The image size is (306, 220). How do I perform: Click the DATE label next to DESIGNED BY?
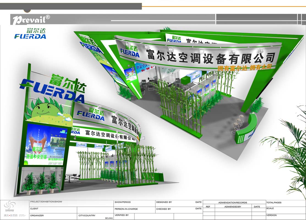click(199, 202)
